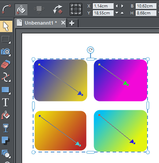Select the Rectangle drawing tool
159x163 pixels.
pyautogui.click(x=6, y=90)
